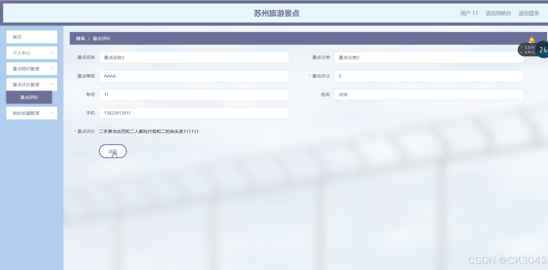The width and height of the screenshot is (548, 270).
Task: Open the 个人中心 sidebar menu
Action: (x=32, y=53)
